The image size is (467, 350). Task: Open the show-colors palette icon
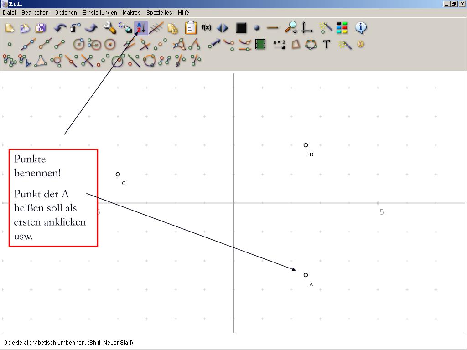pyautogui.click(x=342, y=28)
